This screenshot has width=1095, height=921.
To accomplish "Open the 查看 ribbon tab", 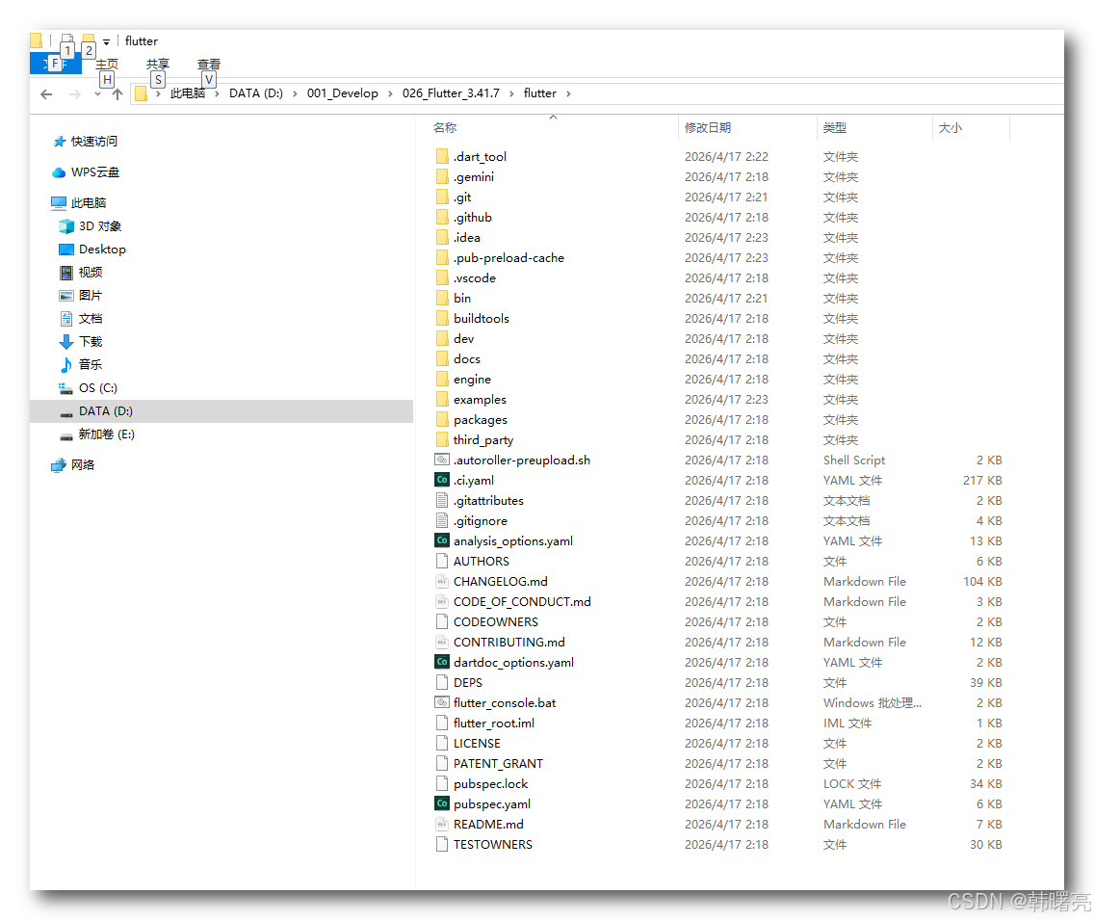I will click(209, 64).
